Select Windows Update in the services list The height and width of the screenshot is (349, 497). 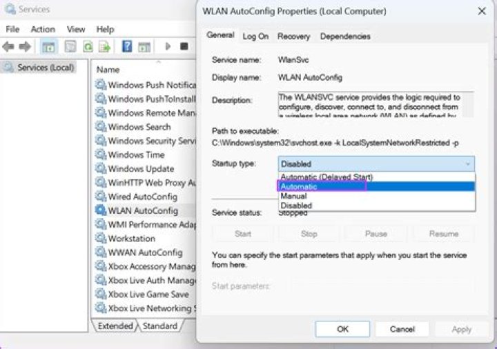(x=141, y=169)
